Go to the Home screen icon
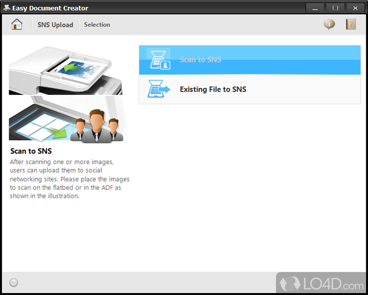 point(17,24)
